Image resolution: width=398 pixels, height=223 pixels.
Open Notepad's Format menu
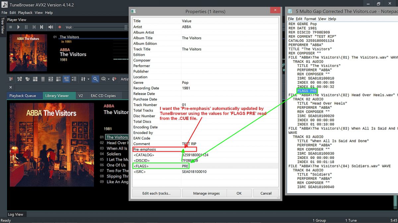click(x=310, y=19)
